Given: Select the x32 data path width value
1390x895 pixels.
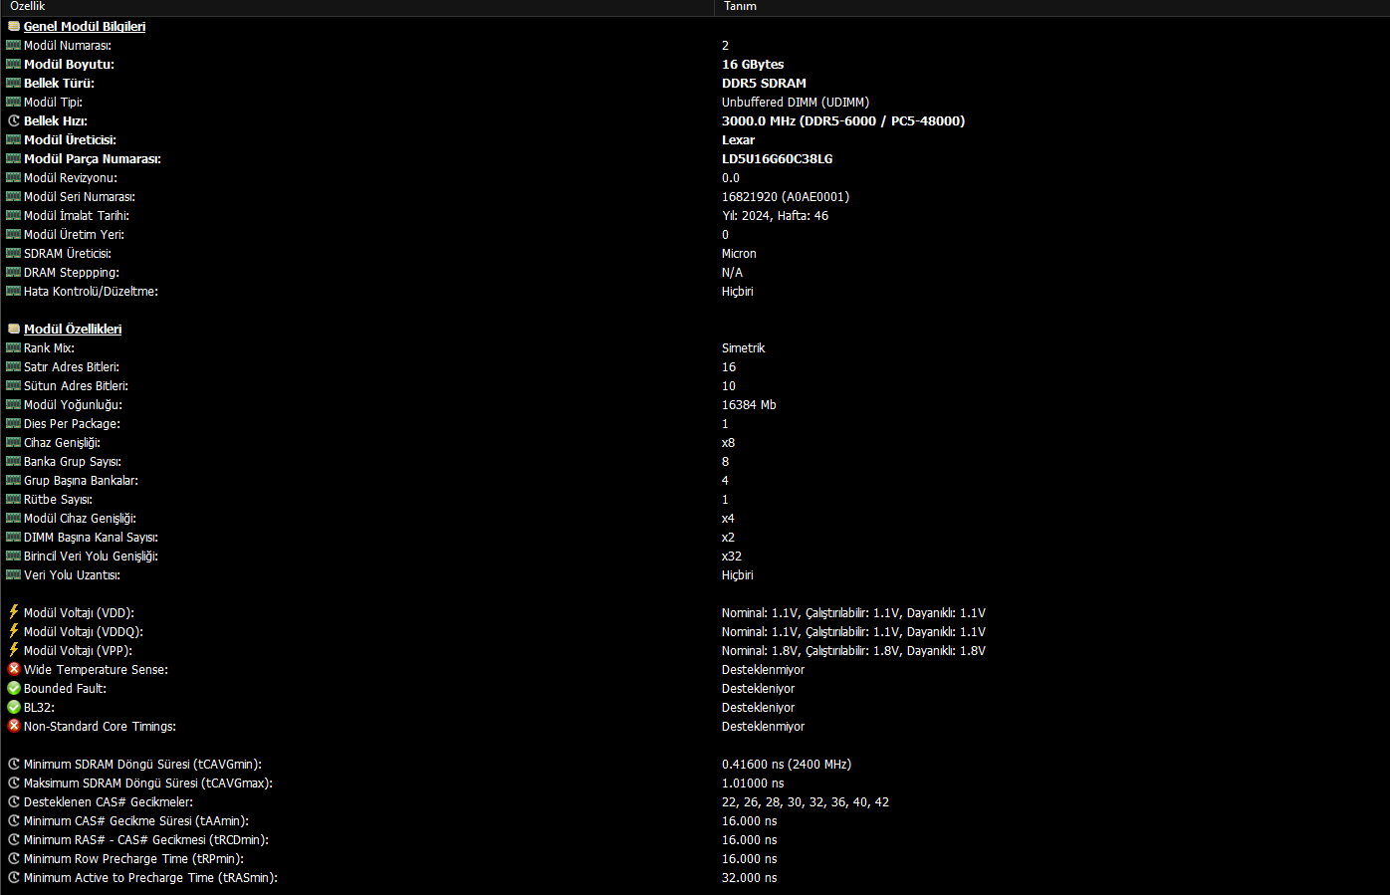Looking at the screenshot, I should [x=732, y=557].
